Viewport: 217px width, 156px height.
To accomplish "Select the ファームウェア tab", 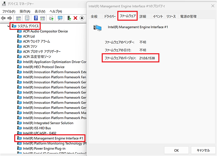I will click(x=127, y=16).
